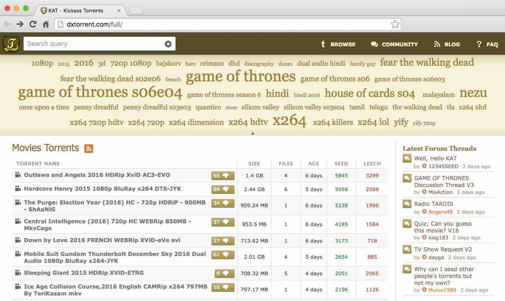This screenshot has height=301, width=505.
Task: Open the BLOG menu item
Action: tap(446, 44)
